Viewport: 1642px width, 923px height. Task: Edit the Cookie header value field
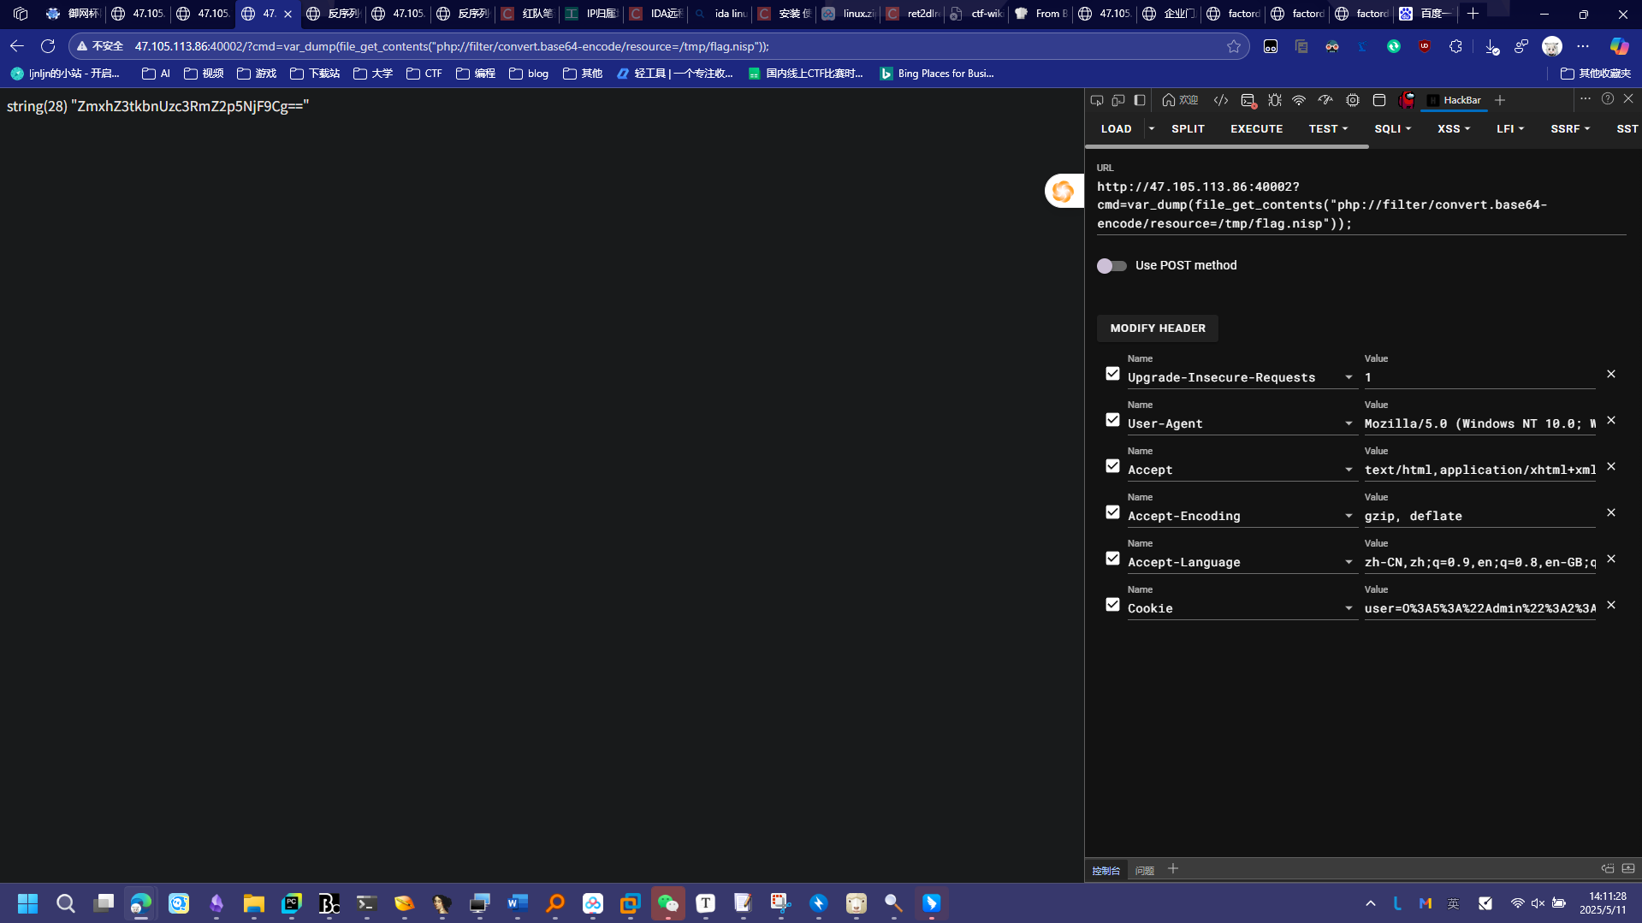pyautogui.click(x=1479, y=608)
